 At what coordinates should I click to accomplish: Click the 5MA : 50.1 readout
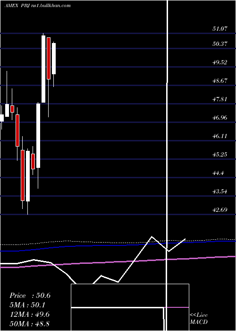27,305
